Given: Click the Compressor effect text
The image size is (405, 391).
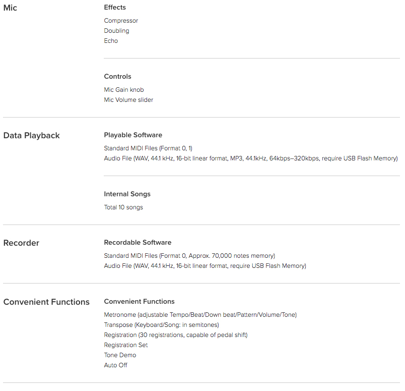Looking at the screenshot, I should (121, 21).
